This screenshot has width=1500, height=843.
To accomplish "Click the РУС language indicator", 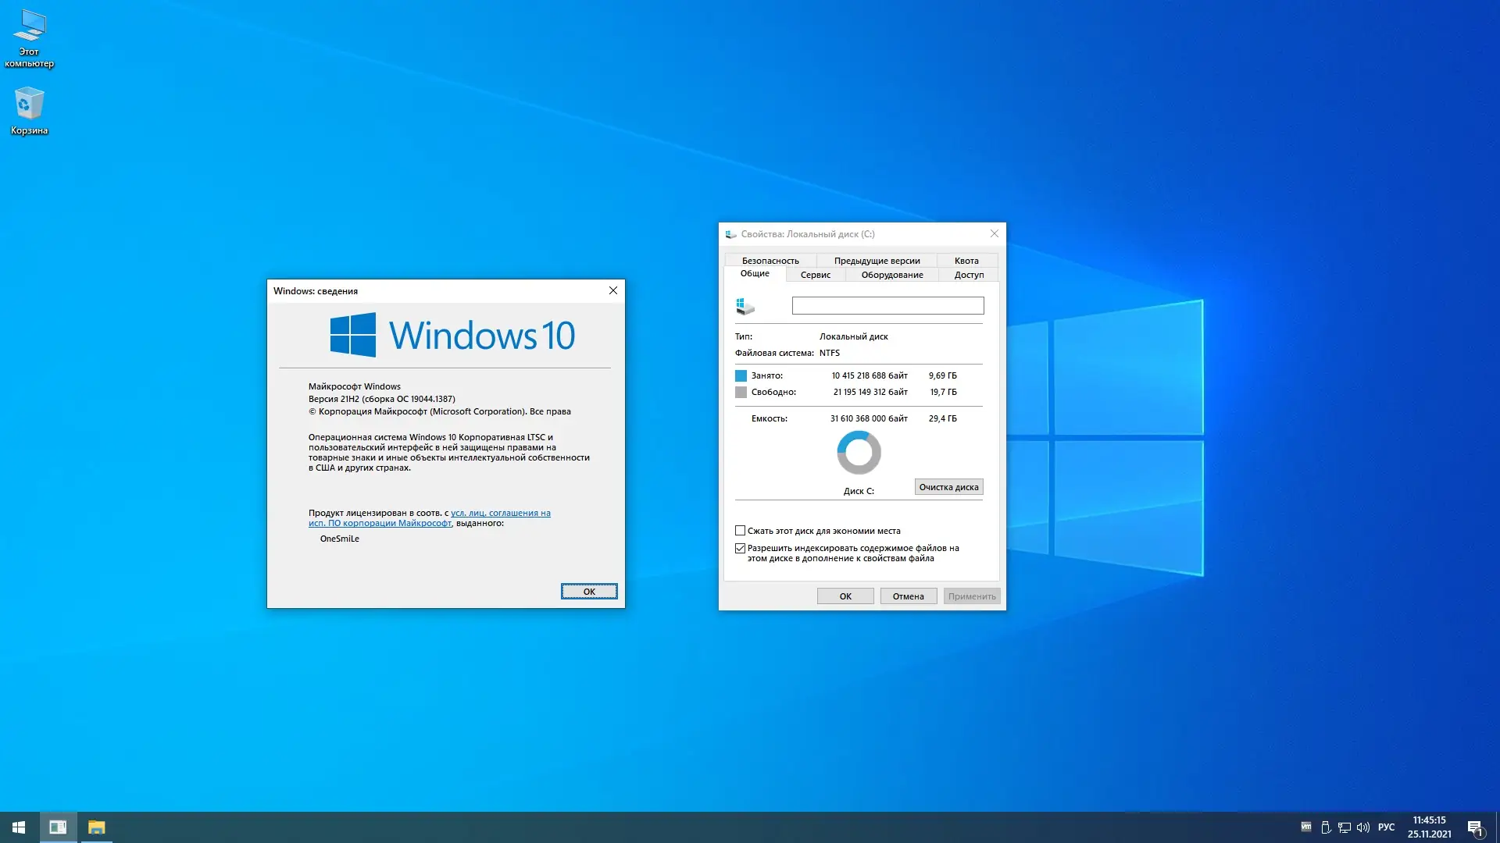I will 1386,827.
